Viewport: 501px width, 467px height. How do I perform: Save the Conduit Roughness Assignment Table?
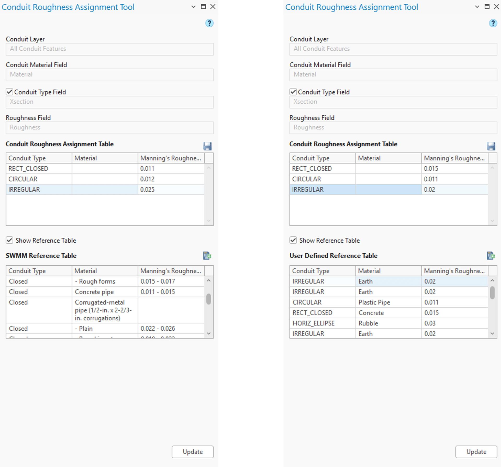pos(207,146)
